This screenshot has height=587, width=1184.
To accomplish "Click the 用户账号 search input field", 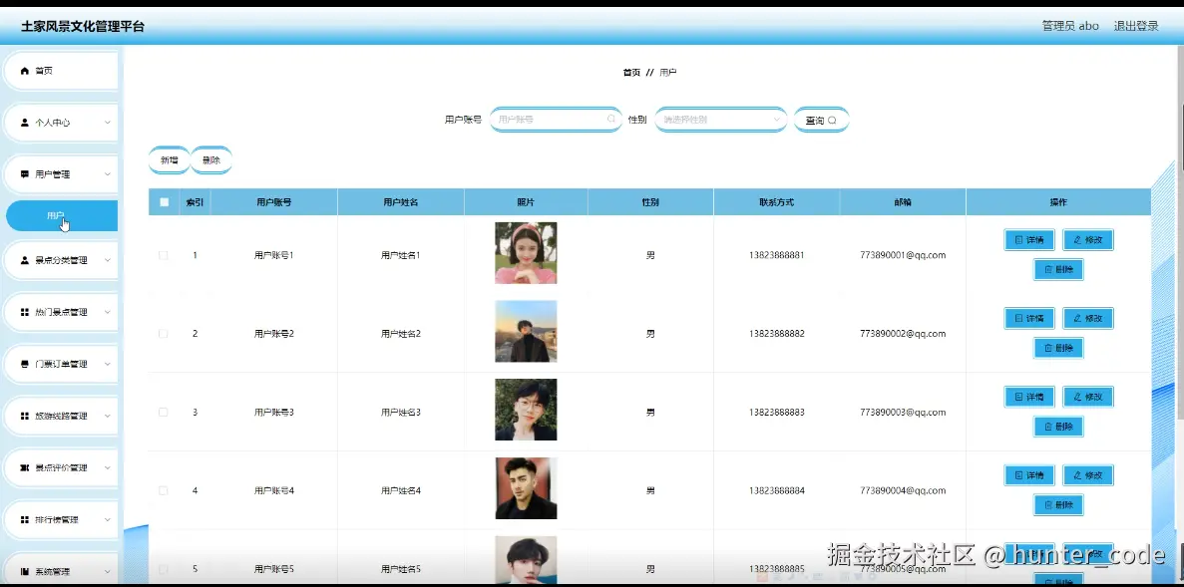I will pos(556,120).
